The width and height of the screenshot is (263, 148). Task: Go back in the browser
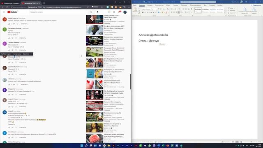pyautogui.click(x=2, y=7)
